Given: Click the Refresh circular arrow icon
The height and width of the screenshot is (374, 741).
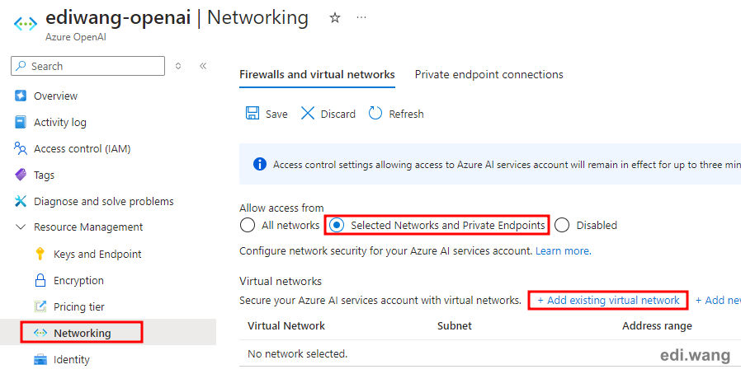Looking at the screenshot, I should coord(375,113).
